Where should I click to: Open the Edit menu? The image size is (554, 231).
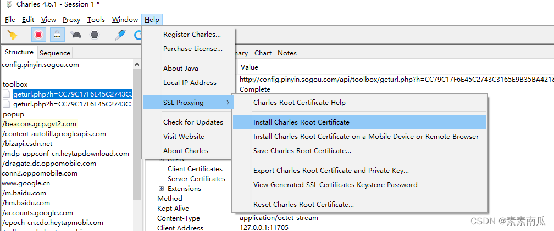28,20
